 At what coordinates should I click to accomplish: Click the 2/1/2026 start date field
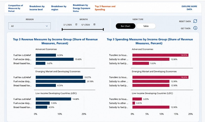[x=67, y=25]
